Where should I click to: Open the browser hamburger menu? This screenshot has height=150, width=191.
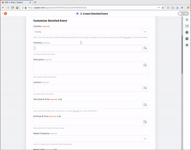[x=188, y=8]
